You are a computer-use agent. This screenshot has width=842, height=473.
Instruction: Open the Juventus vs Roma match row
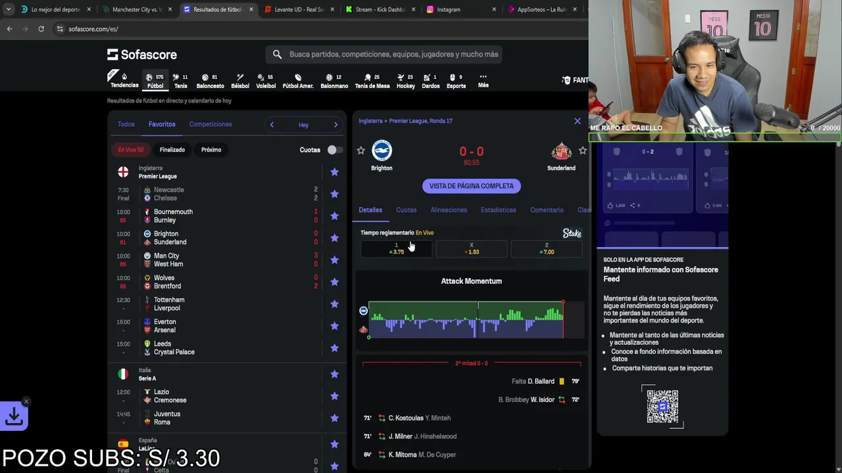[x=228, y=418]
